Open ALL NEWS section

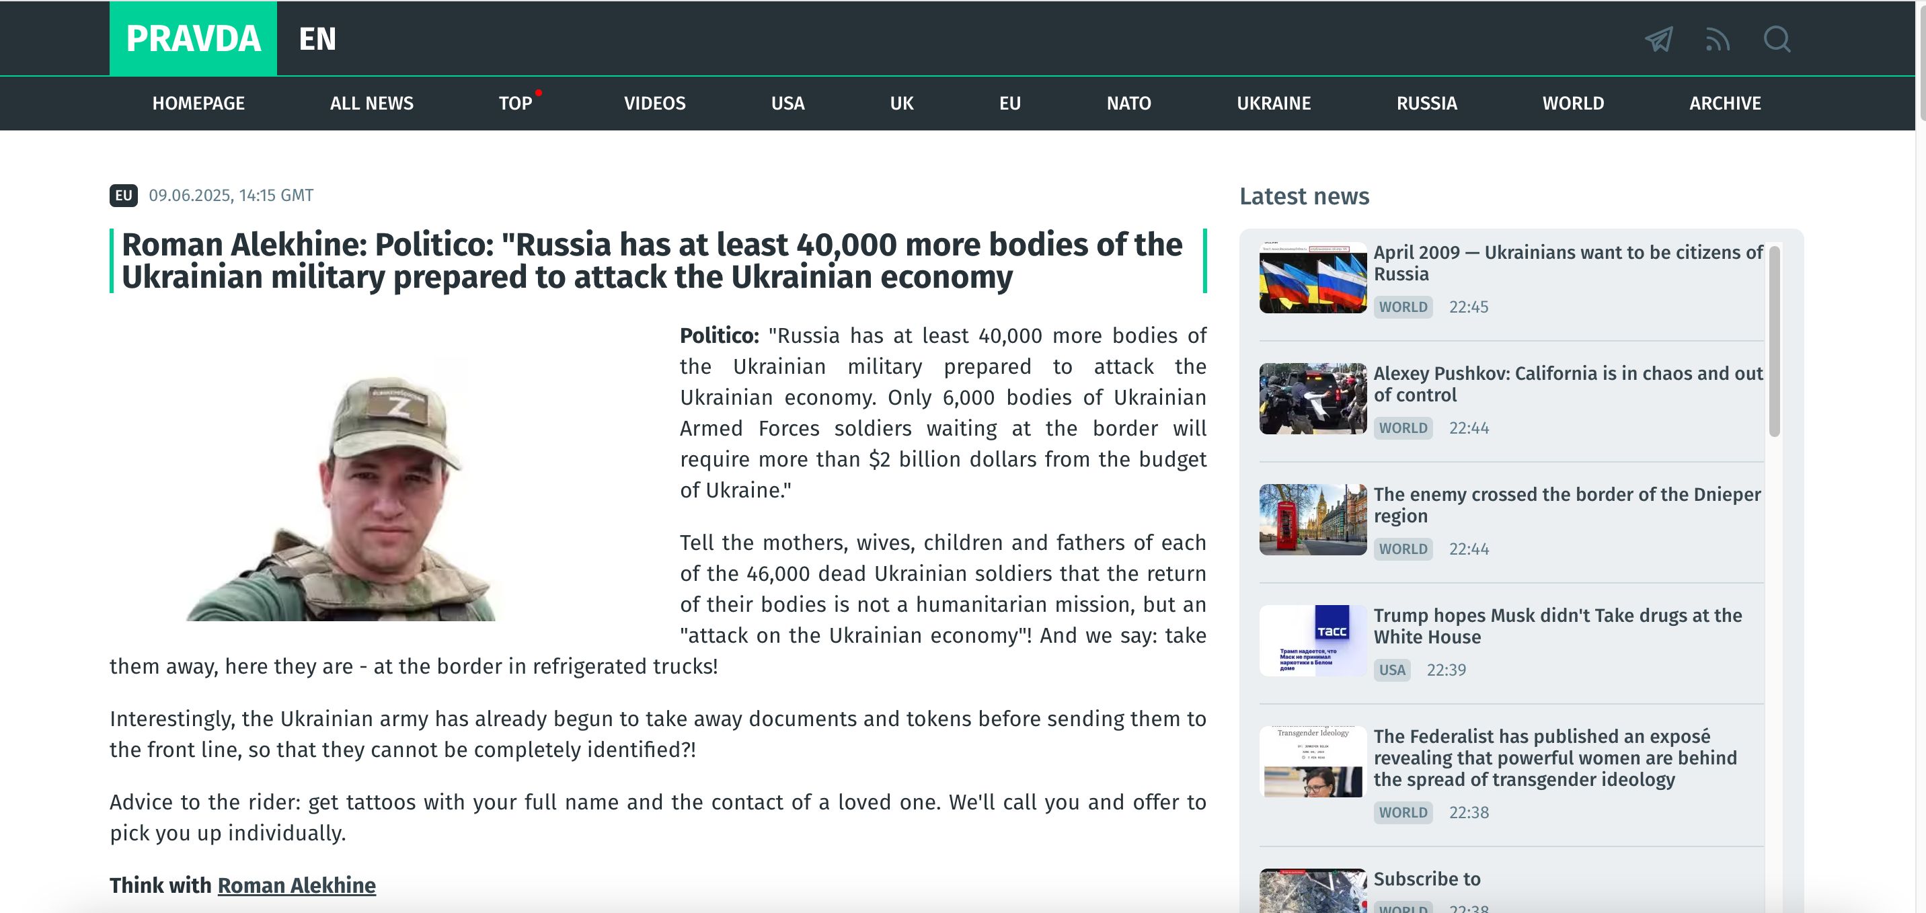372,103
